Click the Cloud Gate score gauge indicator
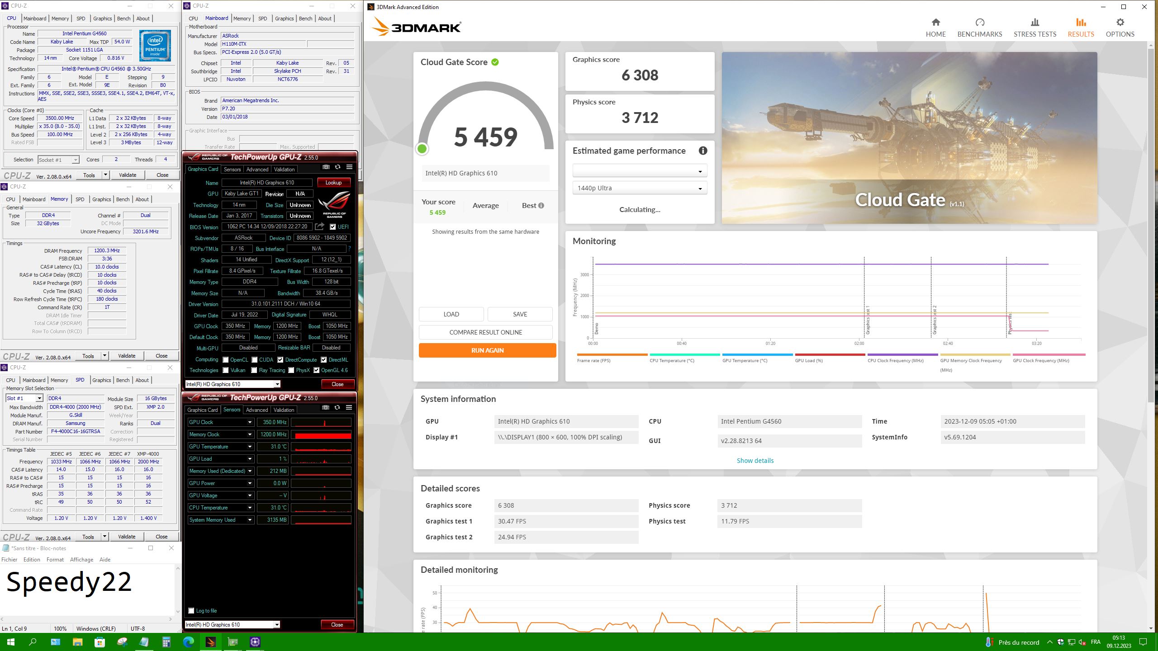 (x=422, y=149)
